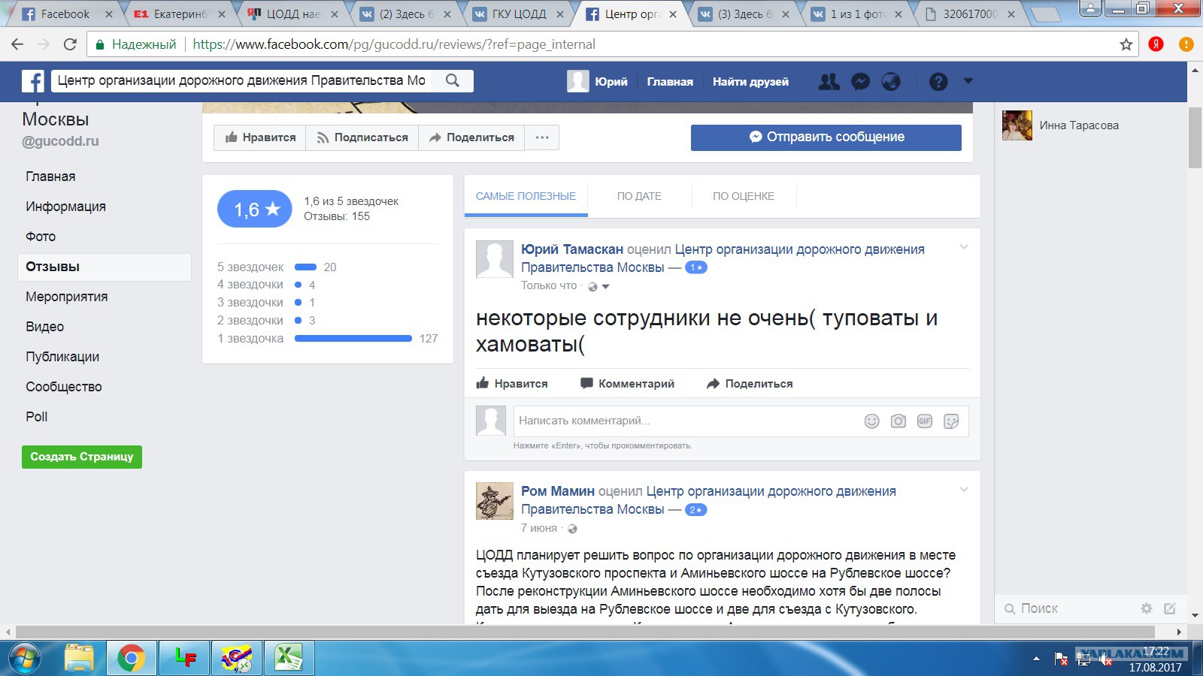
Task: Open Фото in the page sidebar
Action: pos(41,237)
